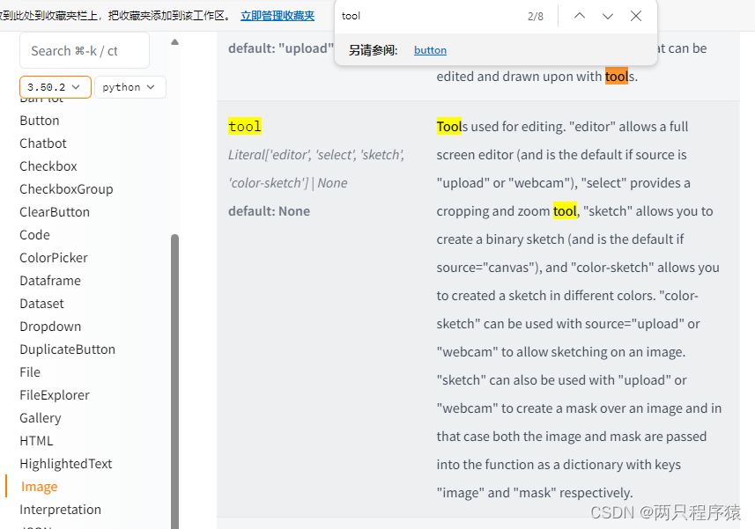Select FileExplorer in component list
This screenshot has height=529, width=755.
point(55,395)
